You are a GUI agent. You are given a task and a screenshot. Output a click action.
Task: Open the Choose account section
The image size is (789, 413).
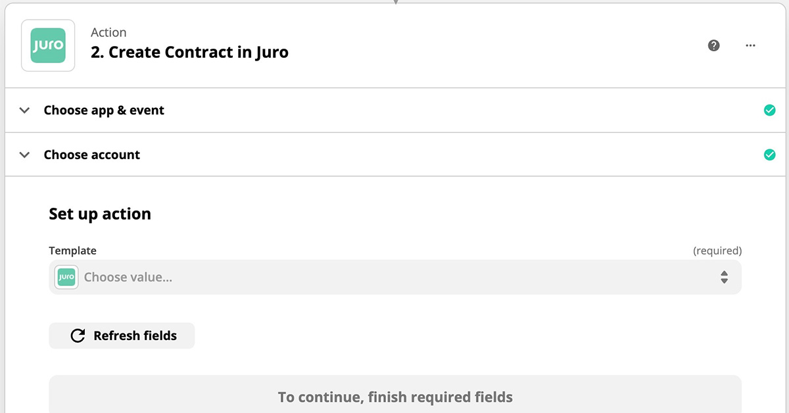92,155
